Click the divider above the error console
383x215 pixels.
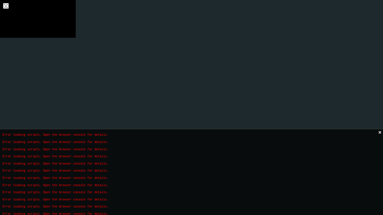pyautogui.click(x=191, y=129)
